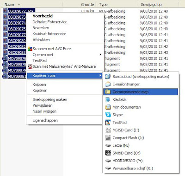Click the 3.328 kB size cell
The height and width of the screenshot is (176, 185).
point(87,11)
